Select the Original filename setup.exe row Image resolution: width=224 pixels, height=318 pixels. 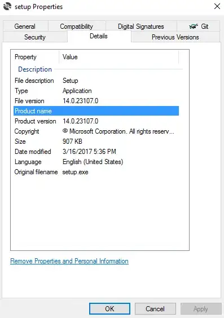[96, 172]
